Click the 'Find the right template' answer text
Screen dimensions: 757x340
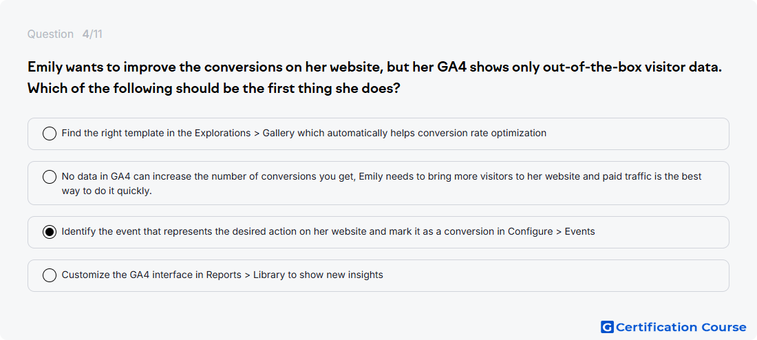304,133
